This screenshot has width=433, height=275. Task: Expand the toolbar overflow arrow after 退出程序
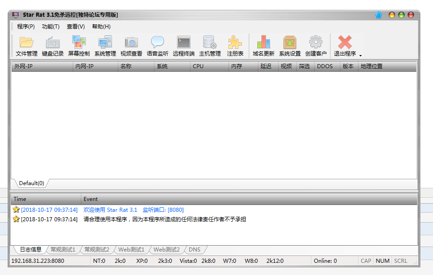[x=360, y=56]
